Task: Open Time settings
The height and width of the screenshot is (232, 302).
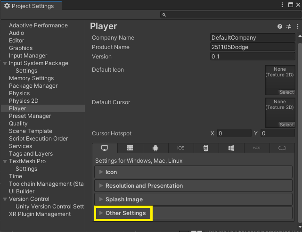Action: point(16,176)
